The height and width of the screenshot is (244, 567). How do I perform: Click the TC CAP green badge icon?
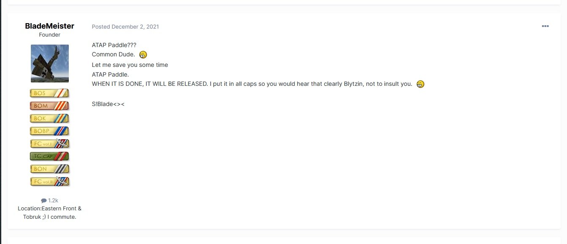[49, 156]
